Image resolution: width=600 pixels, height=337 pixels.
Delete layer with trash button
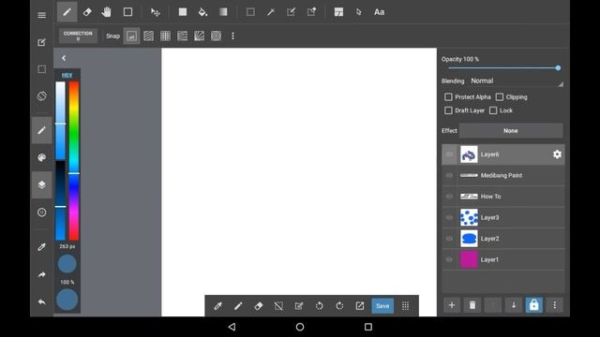[x=472, y=305]
